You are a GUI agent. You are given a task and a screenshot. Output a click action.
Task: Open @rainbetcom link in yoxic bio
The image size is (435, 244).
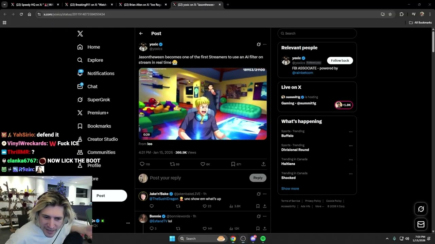point(302,73)
